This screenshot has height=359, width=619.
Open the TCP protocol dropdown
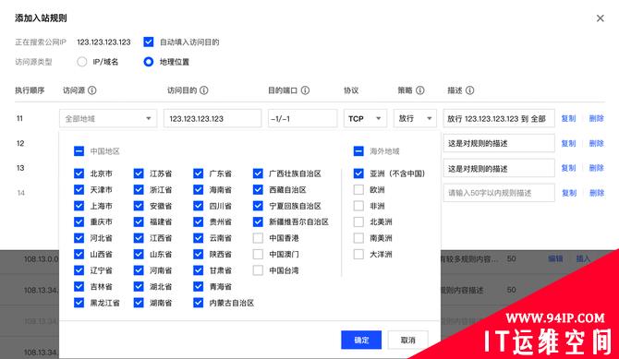click(x=365, y=118)
